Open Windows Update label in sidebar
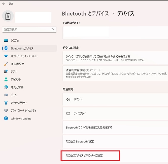 coord(21,118)
